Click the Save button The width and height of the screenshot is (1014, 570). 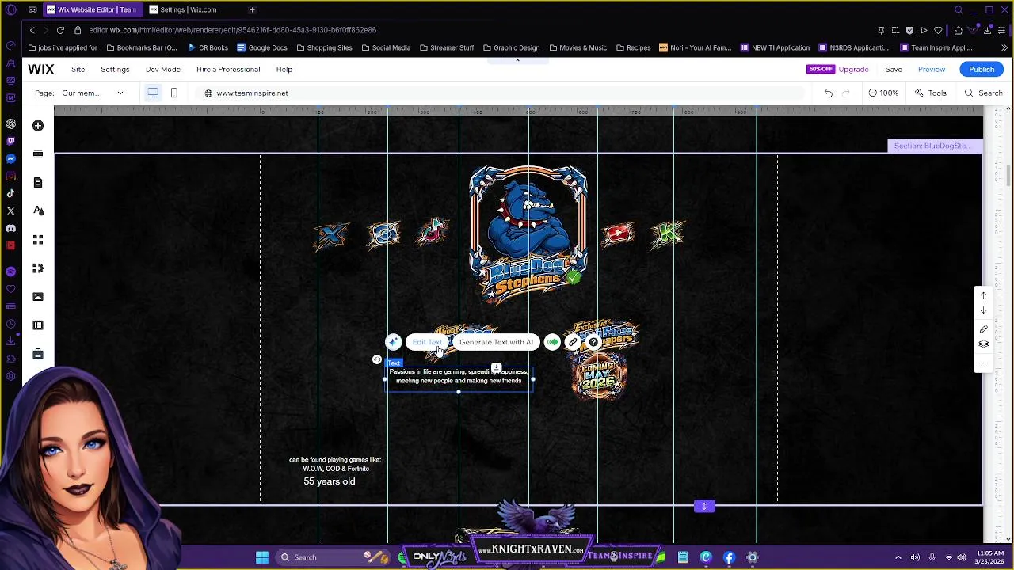click(894, 70)
